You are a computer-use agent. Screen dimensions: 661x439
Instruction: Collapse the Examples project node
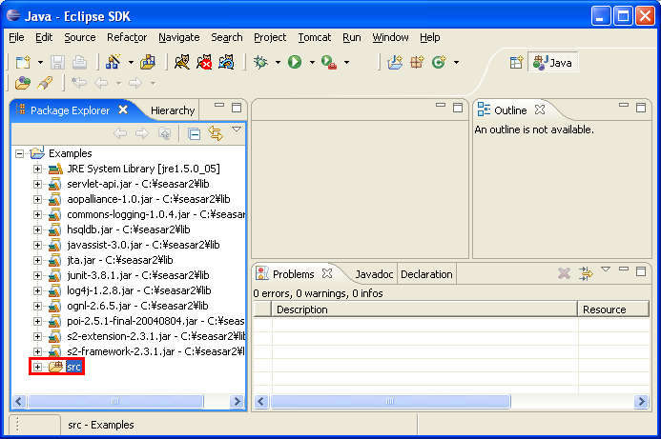(20, 153)
